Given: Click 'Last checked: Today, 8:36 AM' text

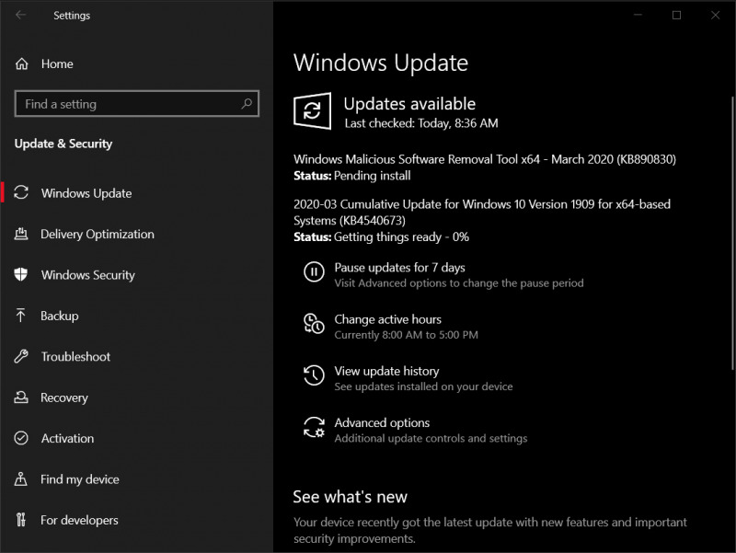Looking at the screenshot, I should point(421,123).
